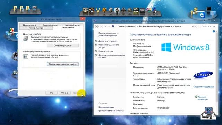Image resolution: width=222 pixels, height=125 pixels.
Task: Click the device installation settings list icon
Action: point(26,56)
